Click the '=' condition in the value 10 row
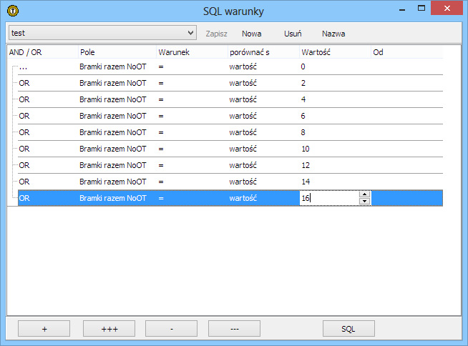The width and height of the screenshot is (468, 346). pos(161,149)
